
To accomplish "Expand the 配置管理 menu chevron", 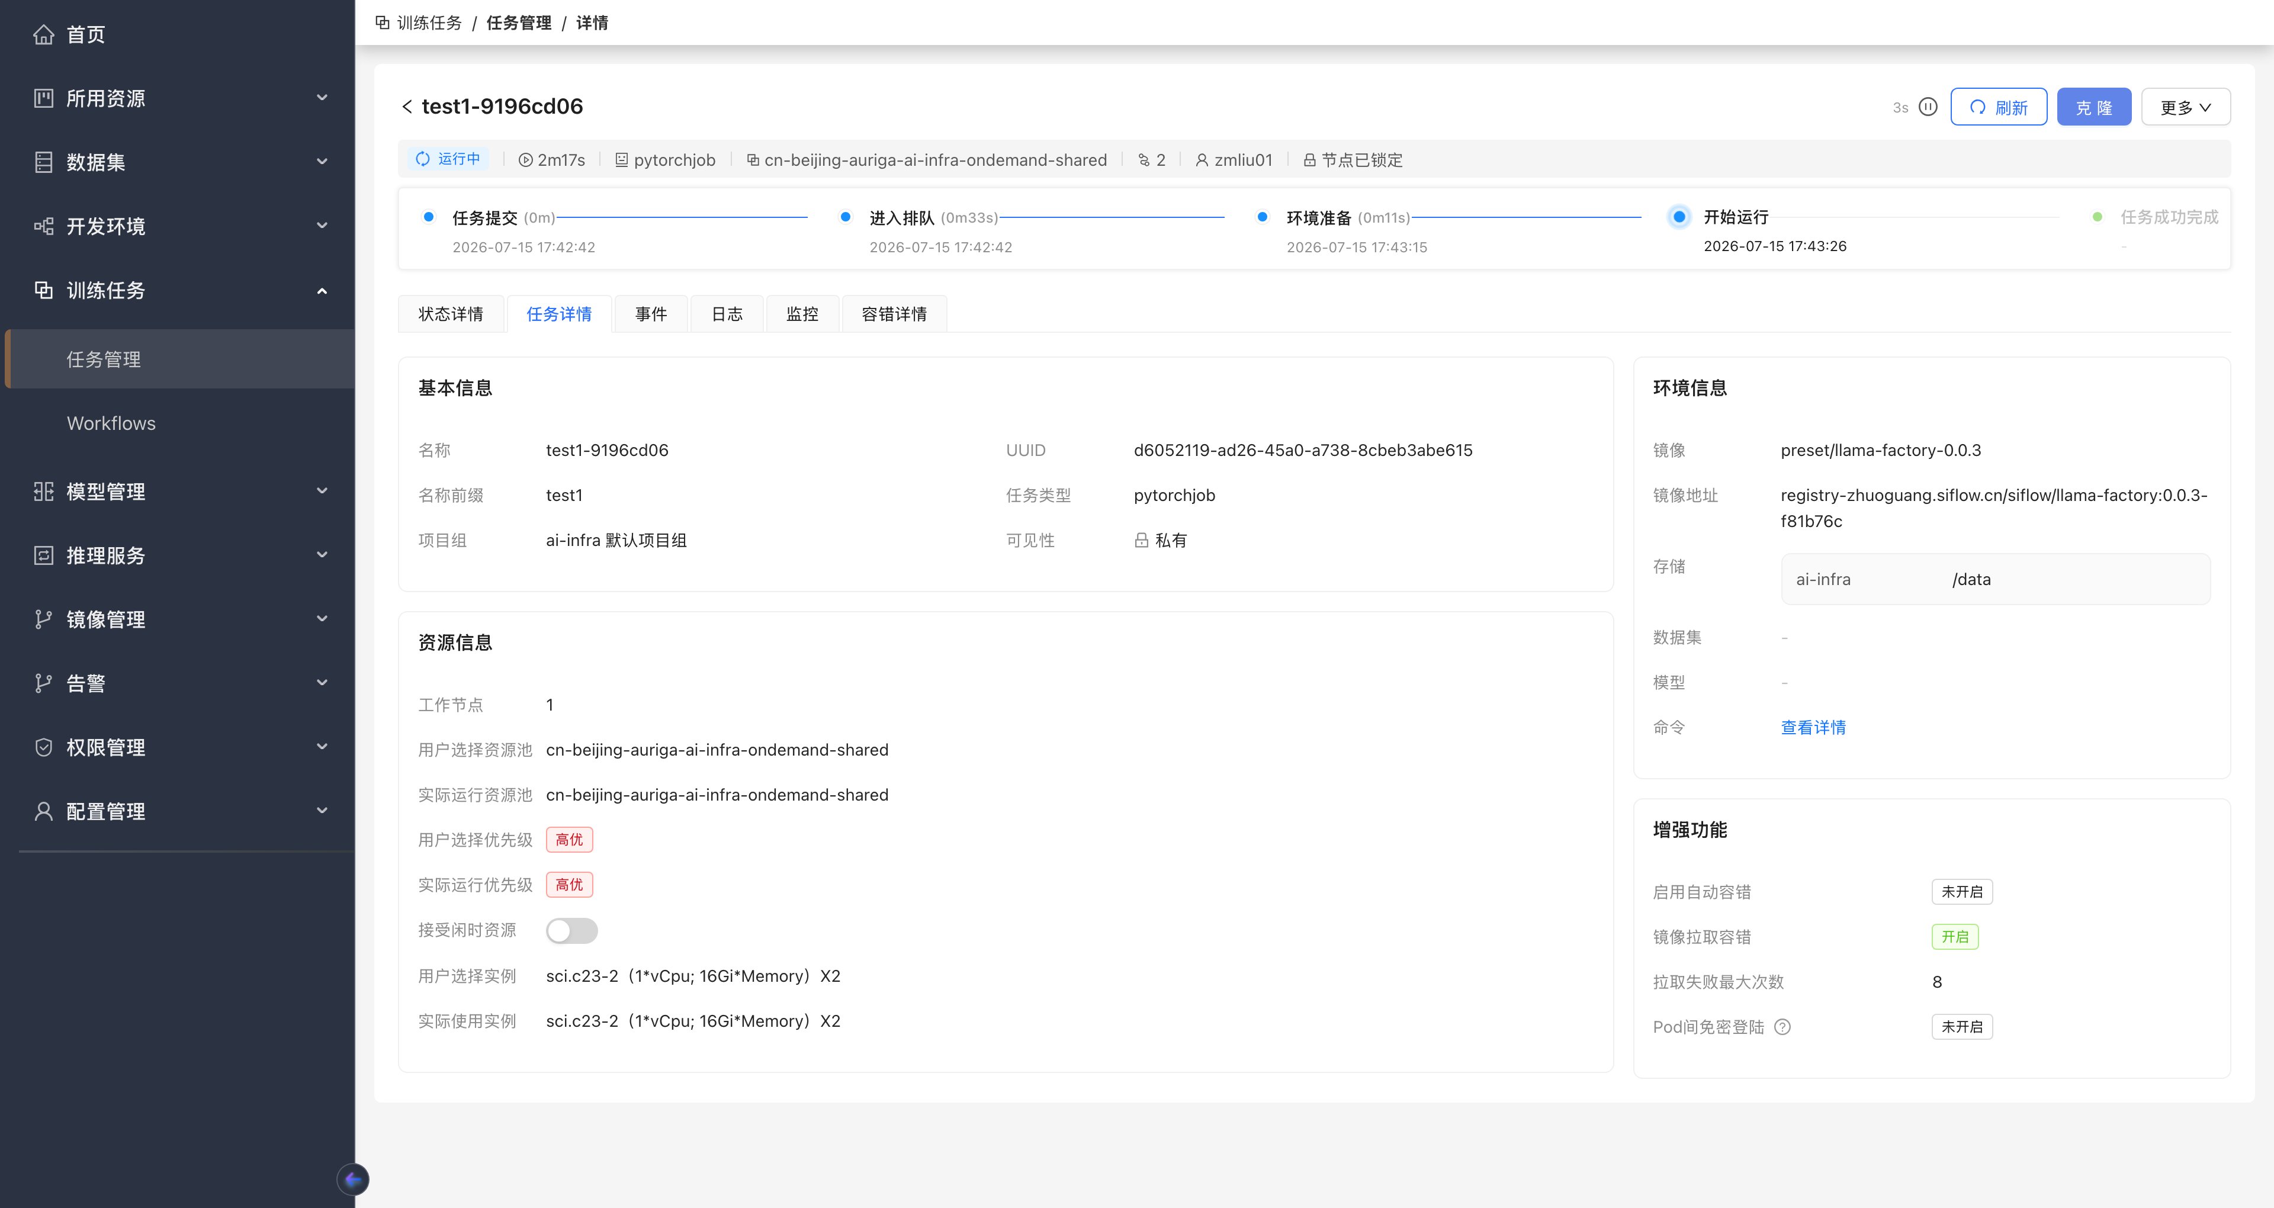I will click(322, 811).
